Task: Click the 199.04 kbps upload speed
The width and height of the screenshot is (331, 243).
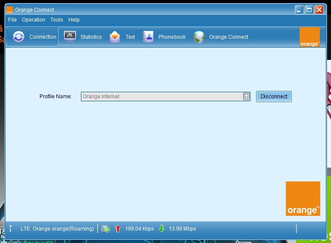Action: pos(139,229)
